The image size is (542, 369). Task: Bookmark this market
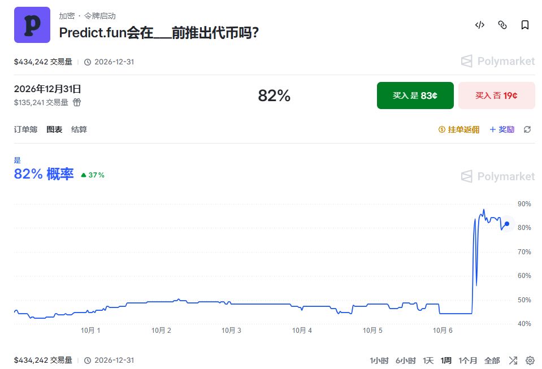click(524, 25)
